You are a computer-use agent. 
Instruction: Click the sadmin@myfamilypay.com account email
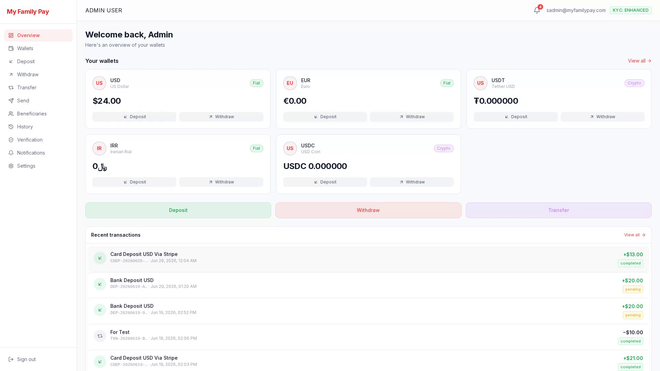pyautogui.click(x=576, y=10)
